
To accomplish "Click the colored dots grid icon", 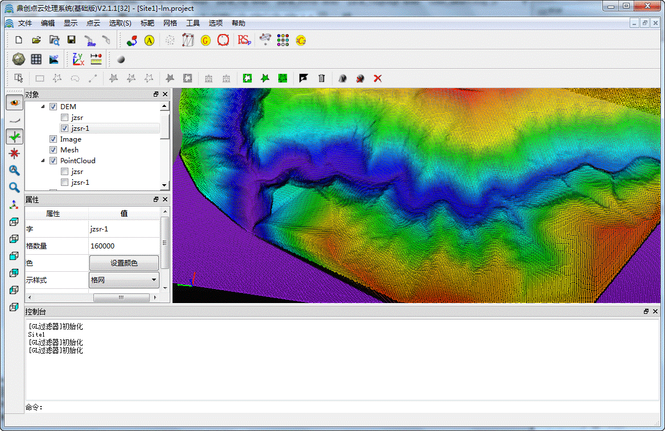I will (283, 40).
